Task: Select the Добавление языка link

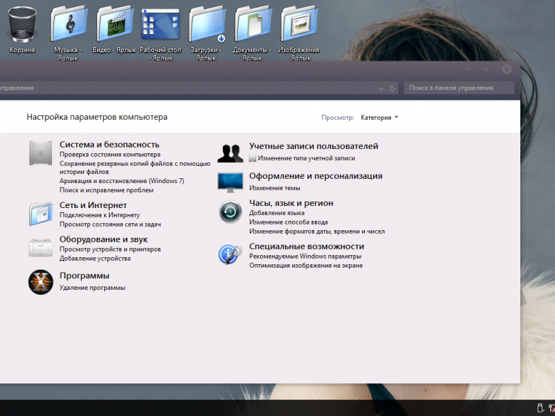Action: pos(277,213)
